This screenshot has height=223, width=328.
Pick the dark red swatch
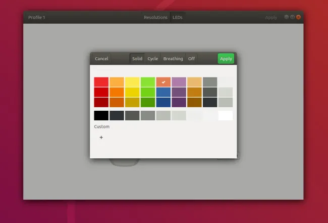coord(101,102)
